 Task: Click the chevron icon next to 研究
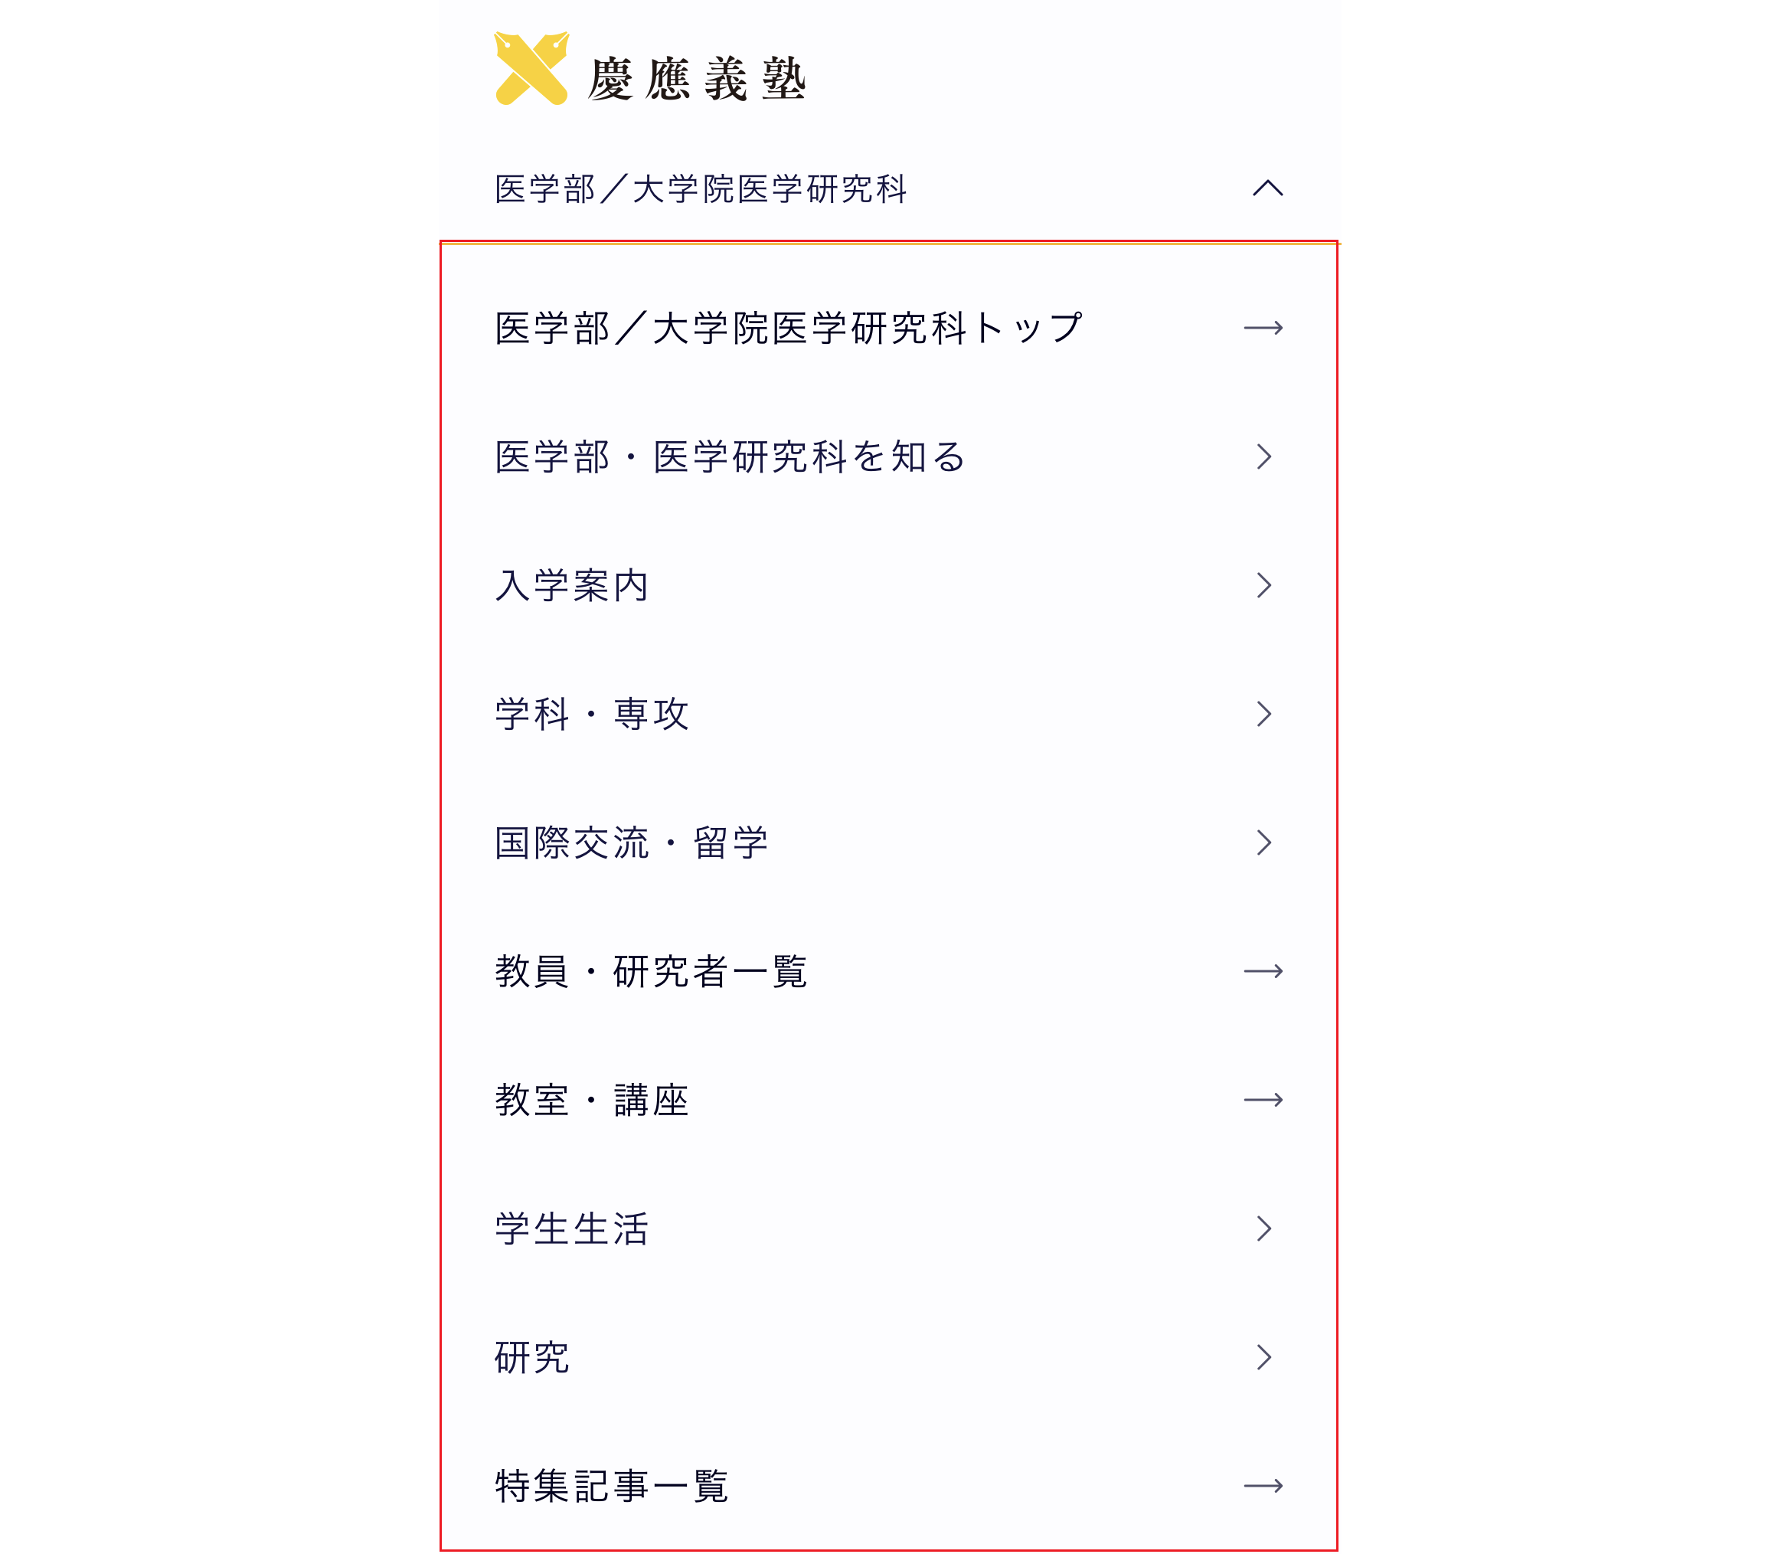click(1263, 1358)
